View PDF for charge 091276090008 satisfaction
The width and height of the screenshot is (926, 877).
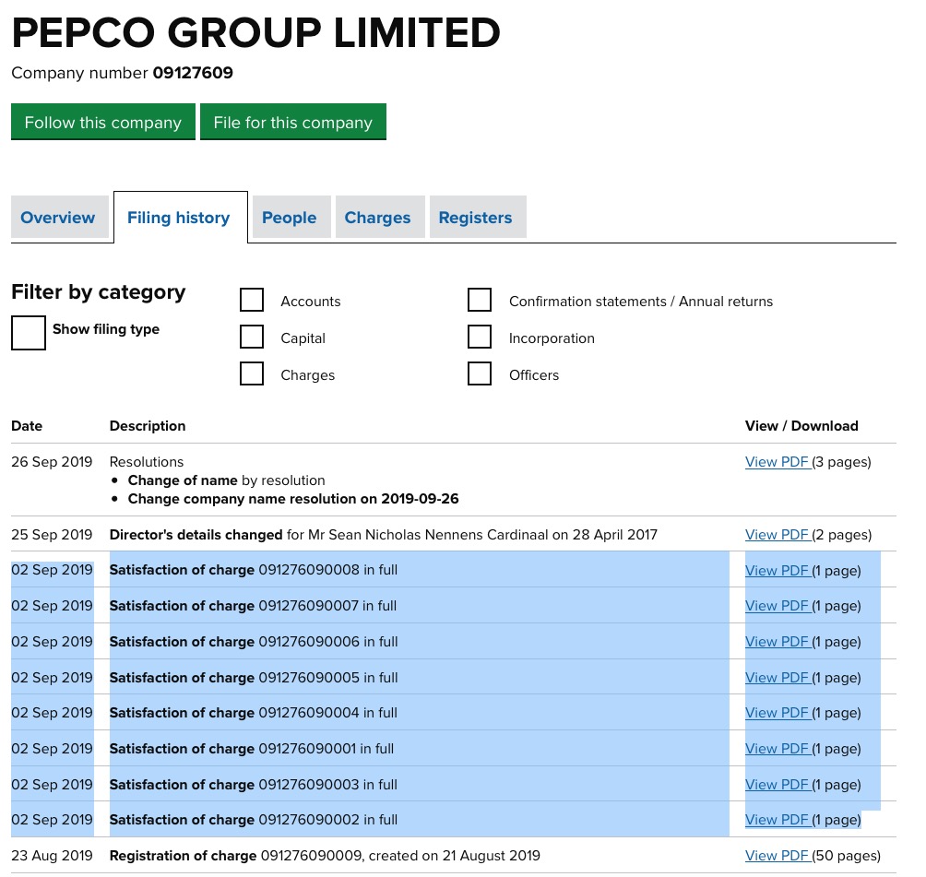pos(777,571)
